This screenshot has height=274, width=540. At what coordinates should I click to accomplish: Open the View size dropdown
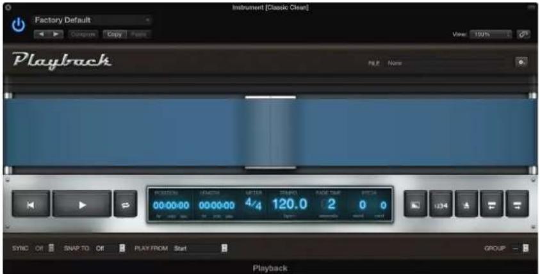[491, 35]
